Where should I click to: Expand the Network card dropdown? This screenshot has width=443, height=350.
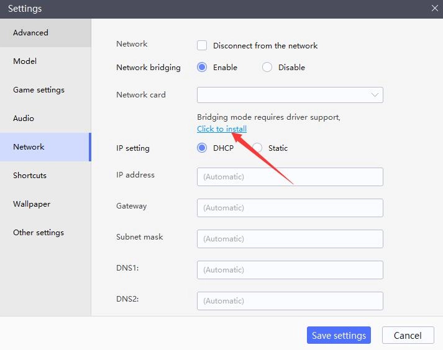pos(290,95)
